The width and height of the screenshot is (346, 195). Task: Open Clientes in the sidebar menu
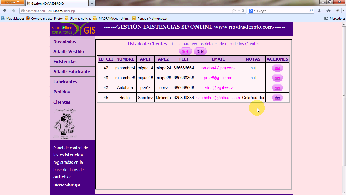coord(62,102)
